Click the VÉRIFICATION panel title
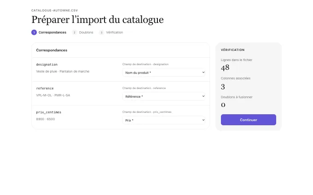Viewport: 313px width, 195px height. 232,50
